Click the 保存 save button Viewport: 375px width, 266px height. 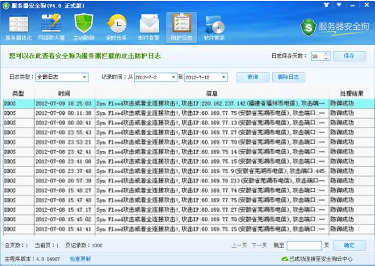349,56
